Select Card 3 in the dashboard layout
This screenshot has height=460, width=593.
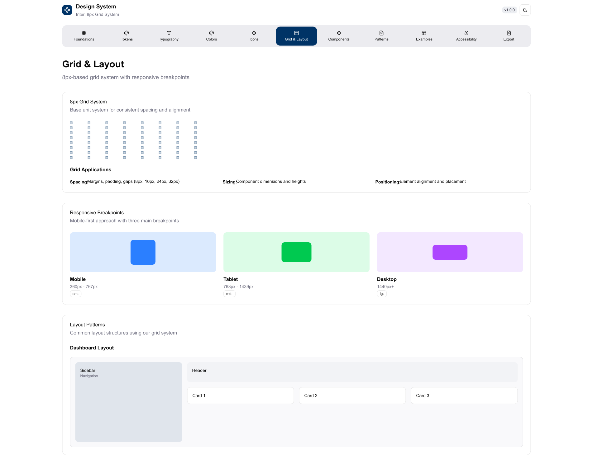[x=464, y=396]
